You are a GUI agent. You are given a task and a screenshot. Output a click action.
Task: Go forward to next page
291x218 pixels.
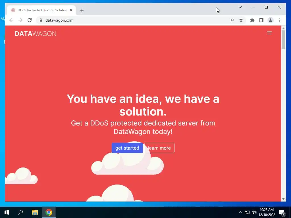pyautogui.click(x=20, y=20)
